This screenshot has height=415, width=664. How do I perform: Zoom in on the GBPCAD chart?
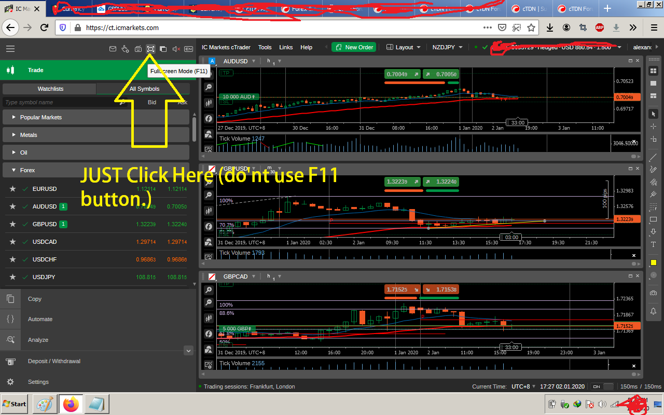coord(209,290)
